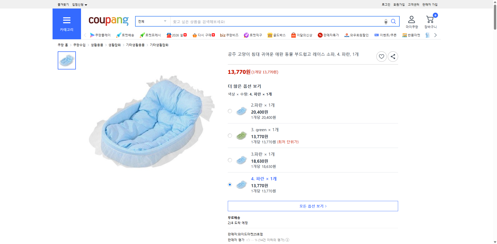
Task: Click the right arrow in category ribbon
Action: pos(435,35)
